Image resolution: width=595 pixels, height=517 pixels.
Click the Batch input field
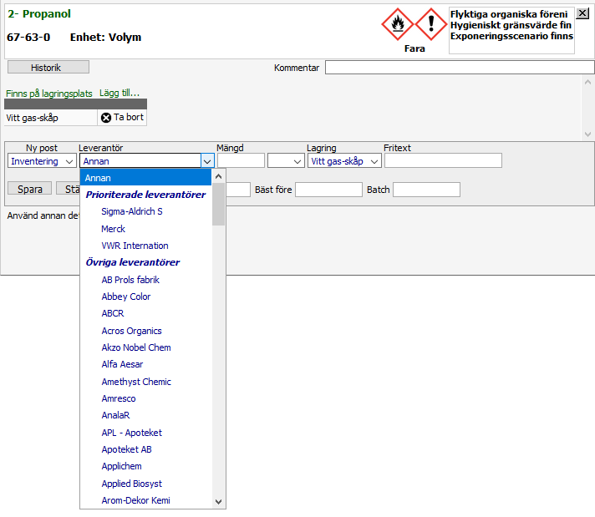click(x=426, y=190)
